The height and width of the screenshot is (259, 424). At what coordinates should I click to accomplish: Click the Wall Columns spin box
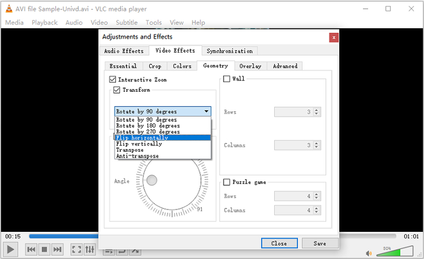(297, 145)
